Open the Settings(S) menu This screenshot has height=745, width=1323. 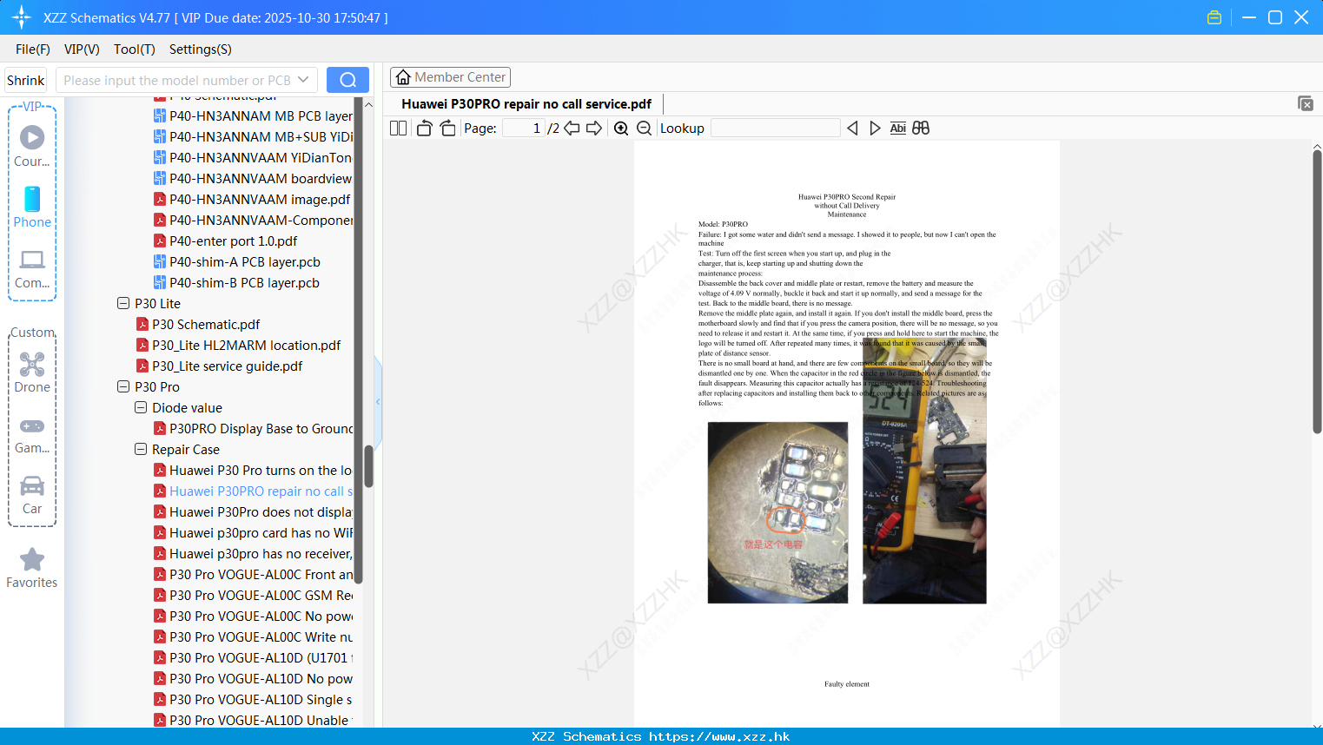[x=201, y=49]
